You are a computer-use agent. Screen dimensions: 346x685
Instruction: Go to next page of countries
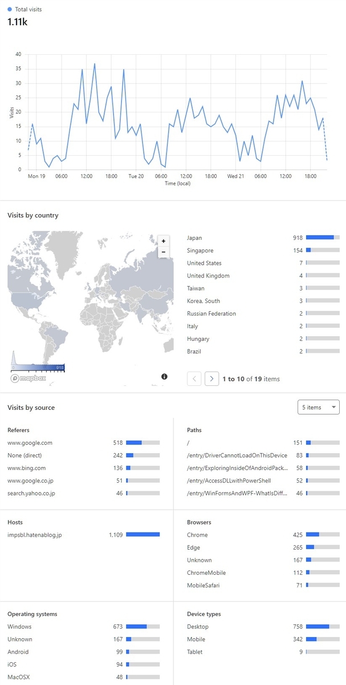[x=212, y=378]
